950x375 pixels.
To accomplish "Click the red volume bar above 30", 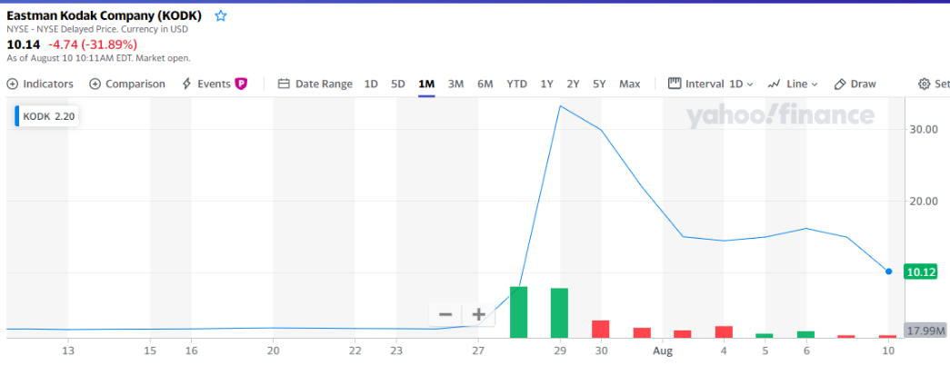I will (x=600, y=329).
